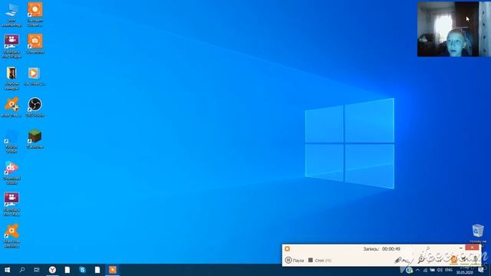Screen dimensions: 491x276
Task: Activate the zoom magnifier tool in recorder panel
Action: pyautogui.click(x=421, y=259)
